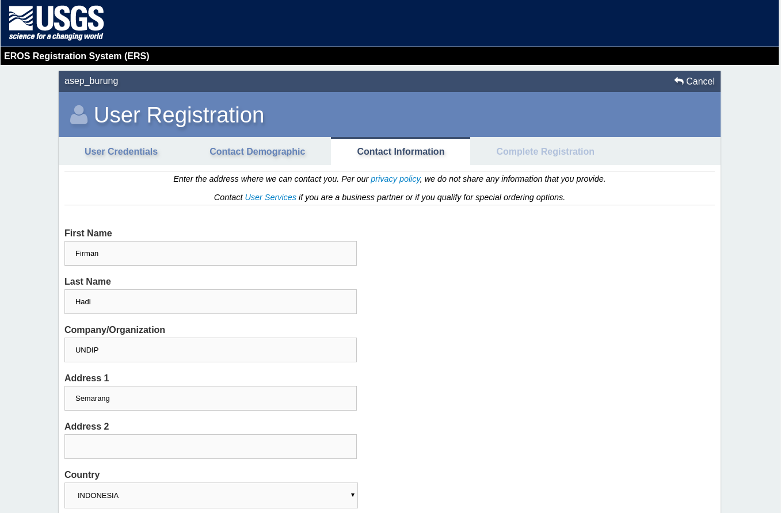781x513 pixels.
Task: Open the privacy policy link
Action: coord(395,179)
